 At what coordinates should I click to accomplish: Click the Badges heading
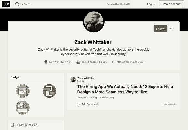coord(16,77)
